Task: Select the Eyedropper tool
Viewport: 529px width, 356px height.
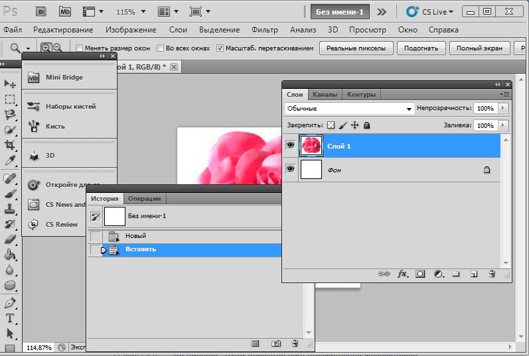Action: coord(10,161)
